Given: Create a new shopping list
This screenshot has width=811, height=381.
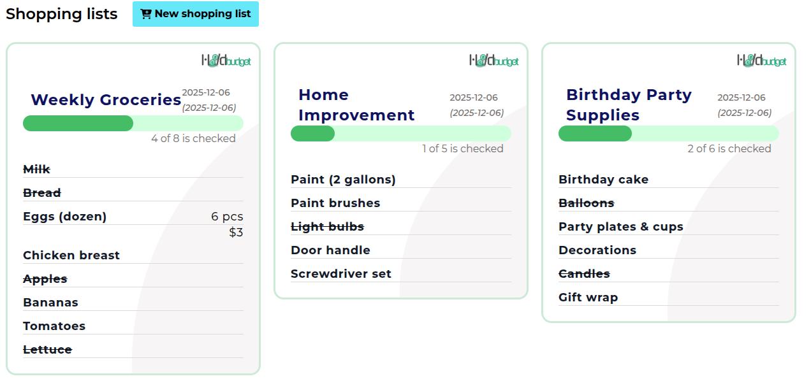Looking at the screenshot, I should coord(196,14).
